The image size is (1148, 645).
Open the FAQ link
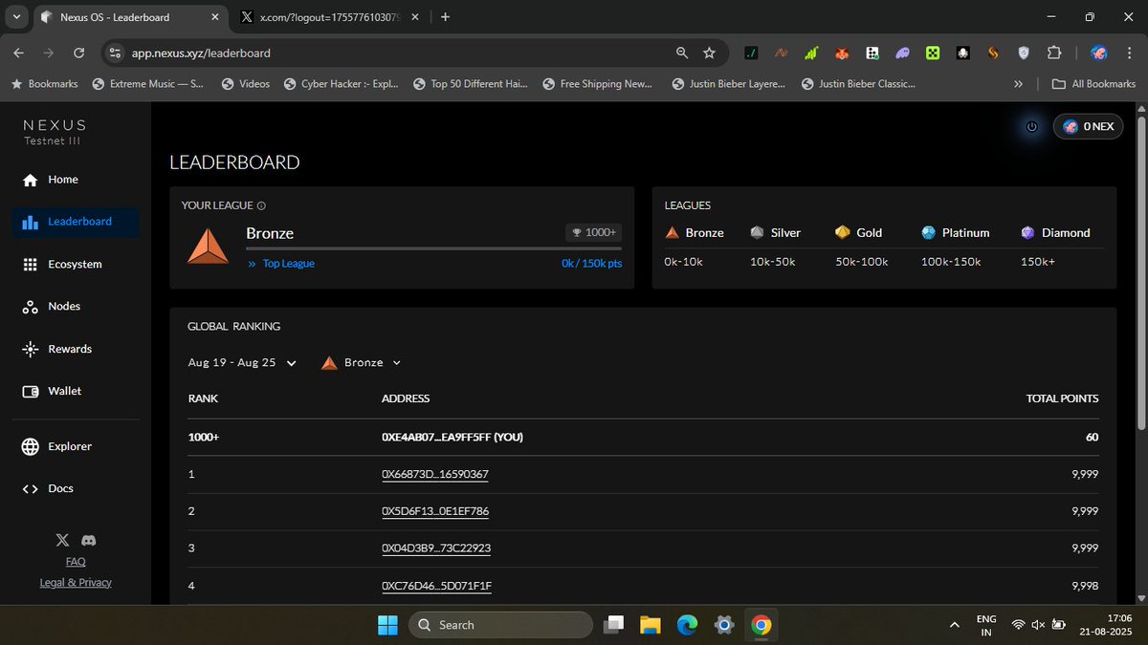76,562
